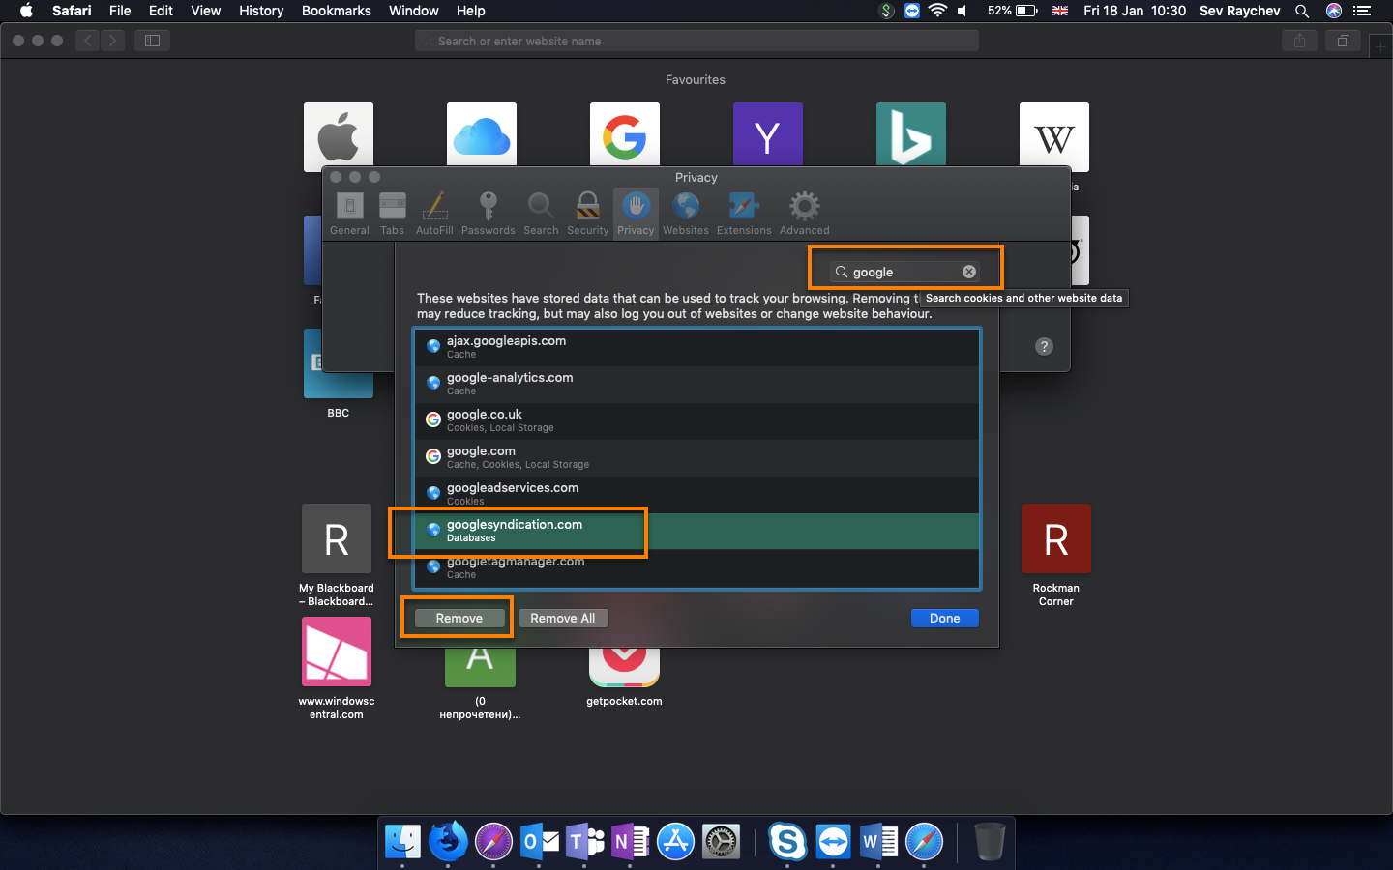Switch to the Security preferences pane
The width and height of the screenshot is (1393, 870).
[x=587, y=213]
